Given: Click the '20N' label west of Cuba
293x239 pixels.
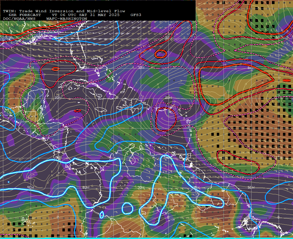Looking at the screenshot, I should 58,98.
